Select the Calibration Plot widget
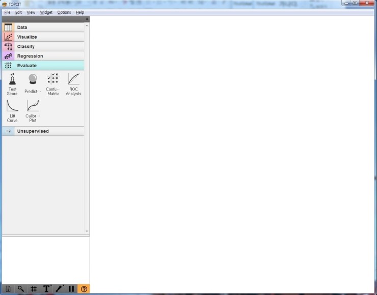Viewport: 377px width, 295px height. [33, 111]
